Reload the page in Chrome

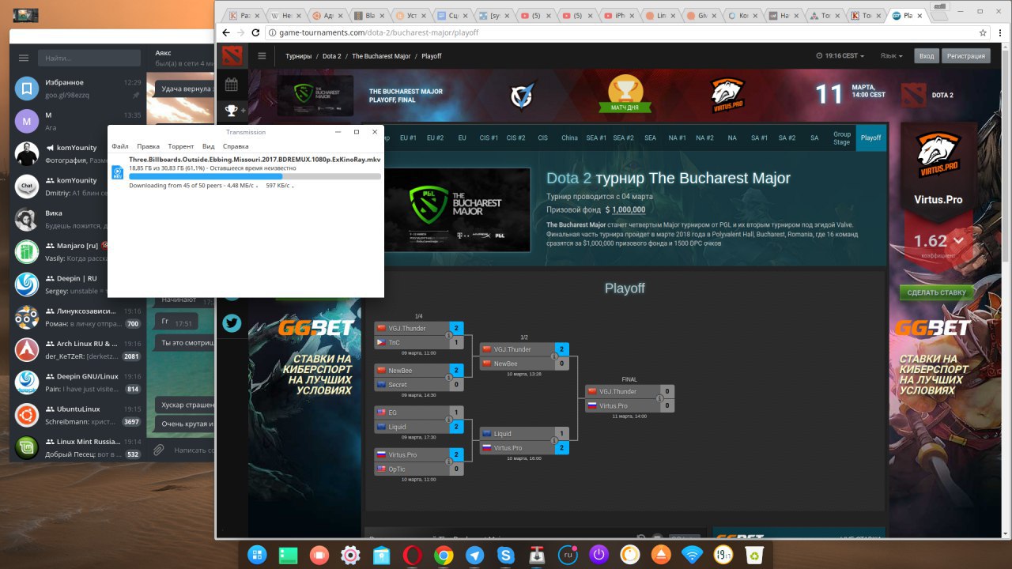click(x=256, y=32)
